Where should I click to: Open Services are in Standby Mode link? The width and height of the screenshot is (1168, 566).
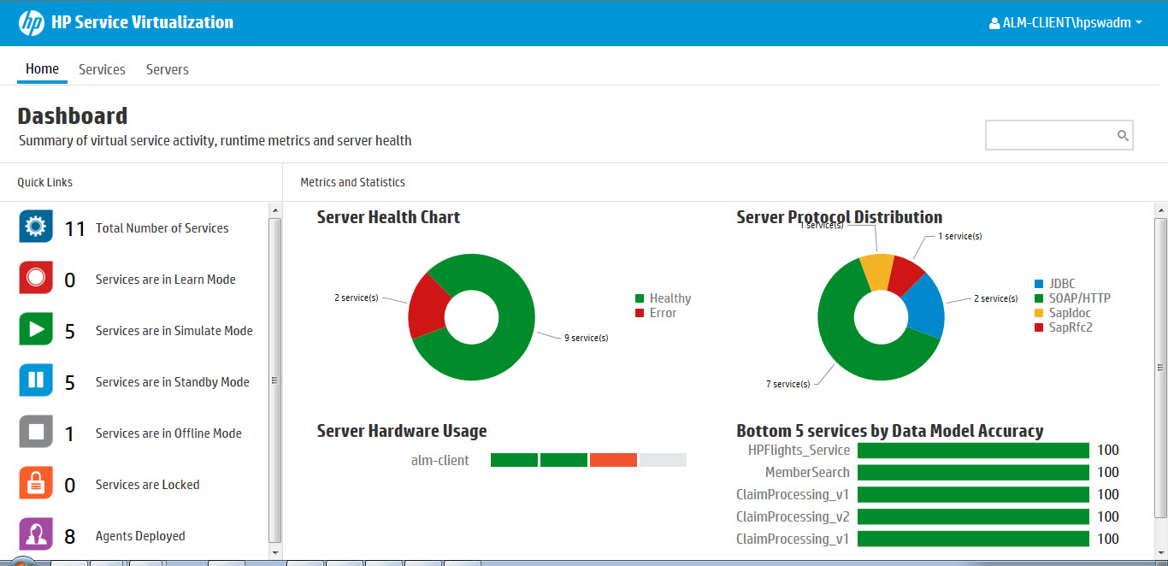coord(173,382)
